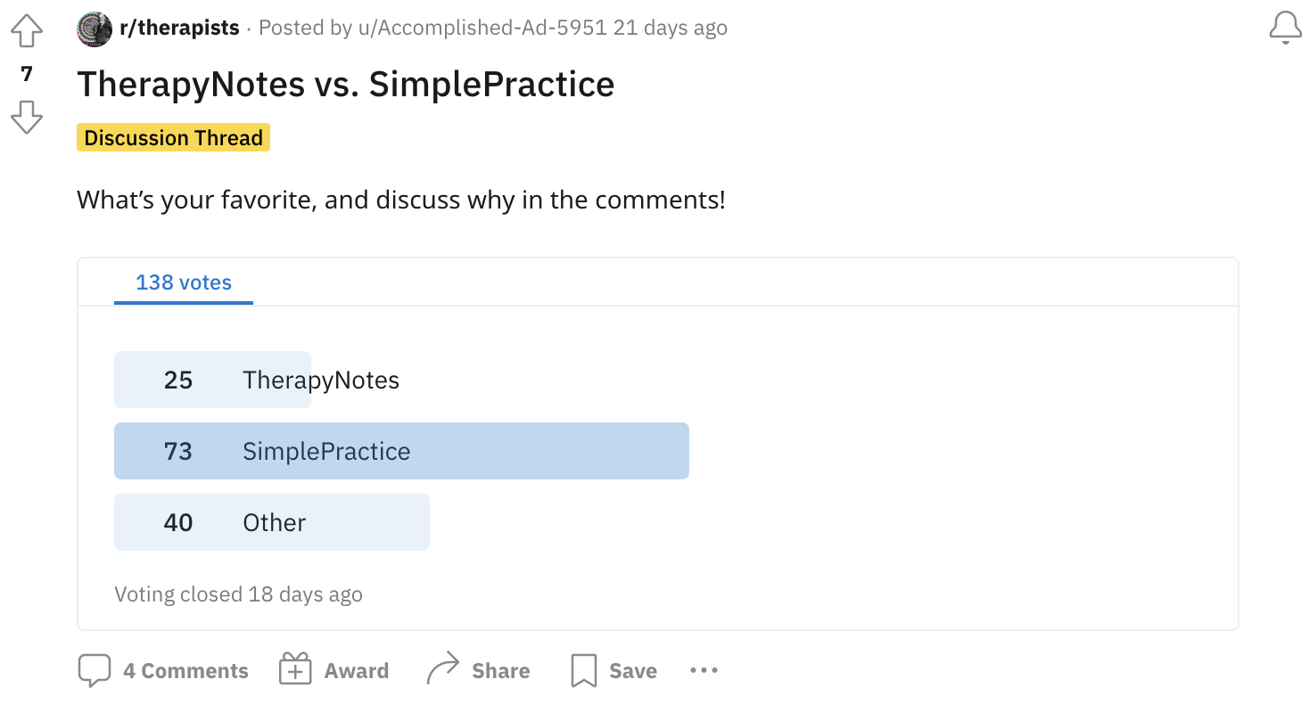Viewport: 1309px width, 720px height.
Task: Switch to the 138 votes tab
Action: pos(183,282)
